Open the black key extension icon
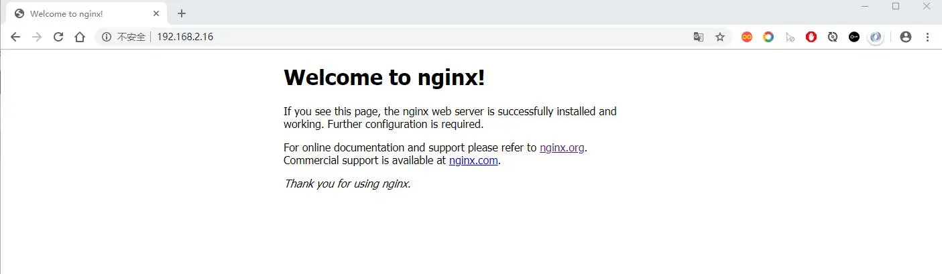The image size is (942, 274). [x=854, y=38]
